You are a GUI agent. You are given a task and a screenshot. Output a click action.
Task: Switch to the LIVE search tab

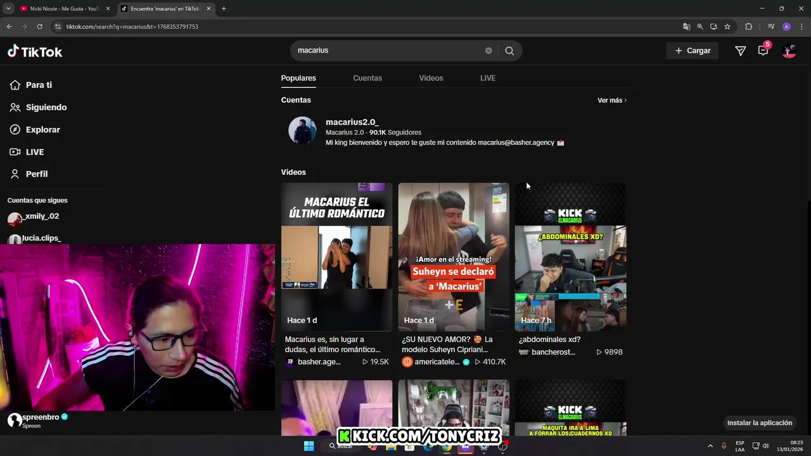(488, 78)
